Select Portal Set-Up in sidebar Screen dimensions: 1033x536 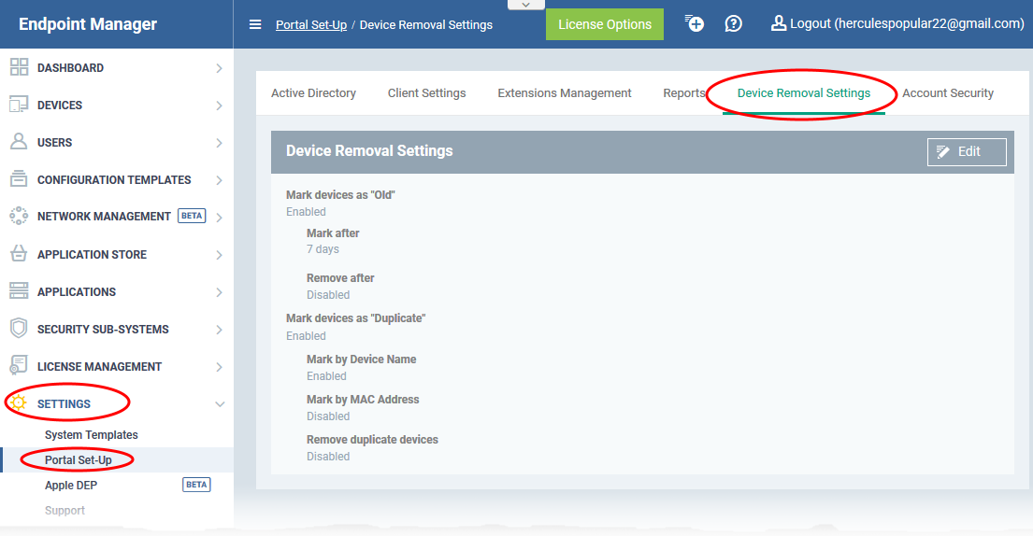(79, 459)
